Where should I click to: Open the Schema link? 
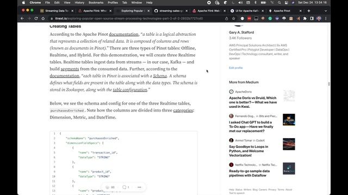160,76
